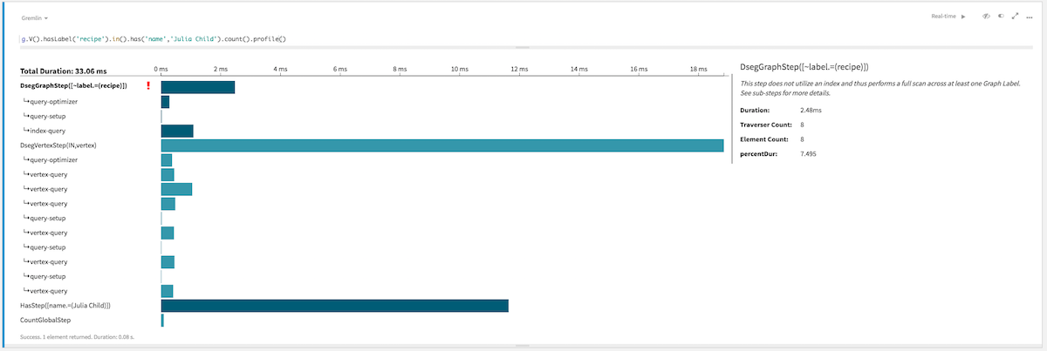
Task: Open the three-dots more options menu
Action: point(1030,17)
